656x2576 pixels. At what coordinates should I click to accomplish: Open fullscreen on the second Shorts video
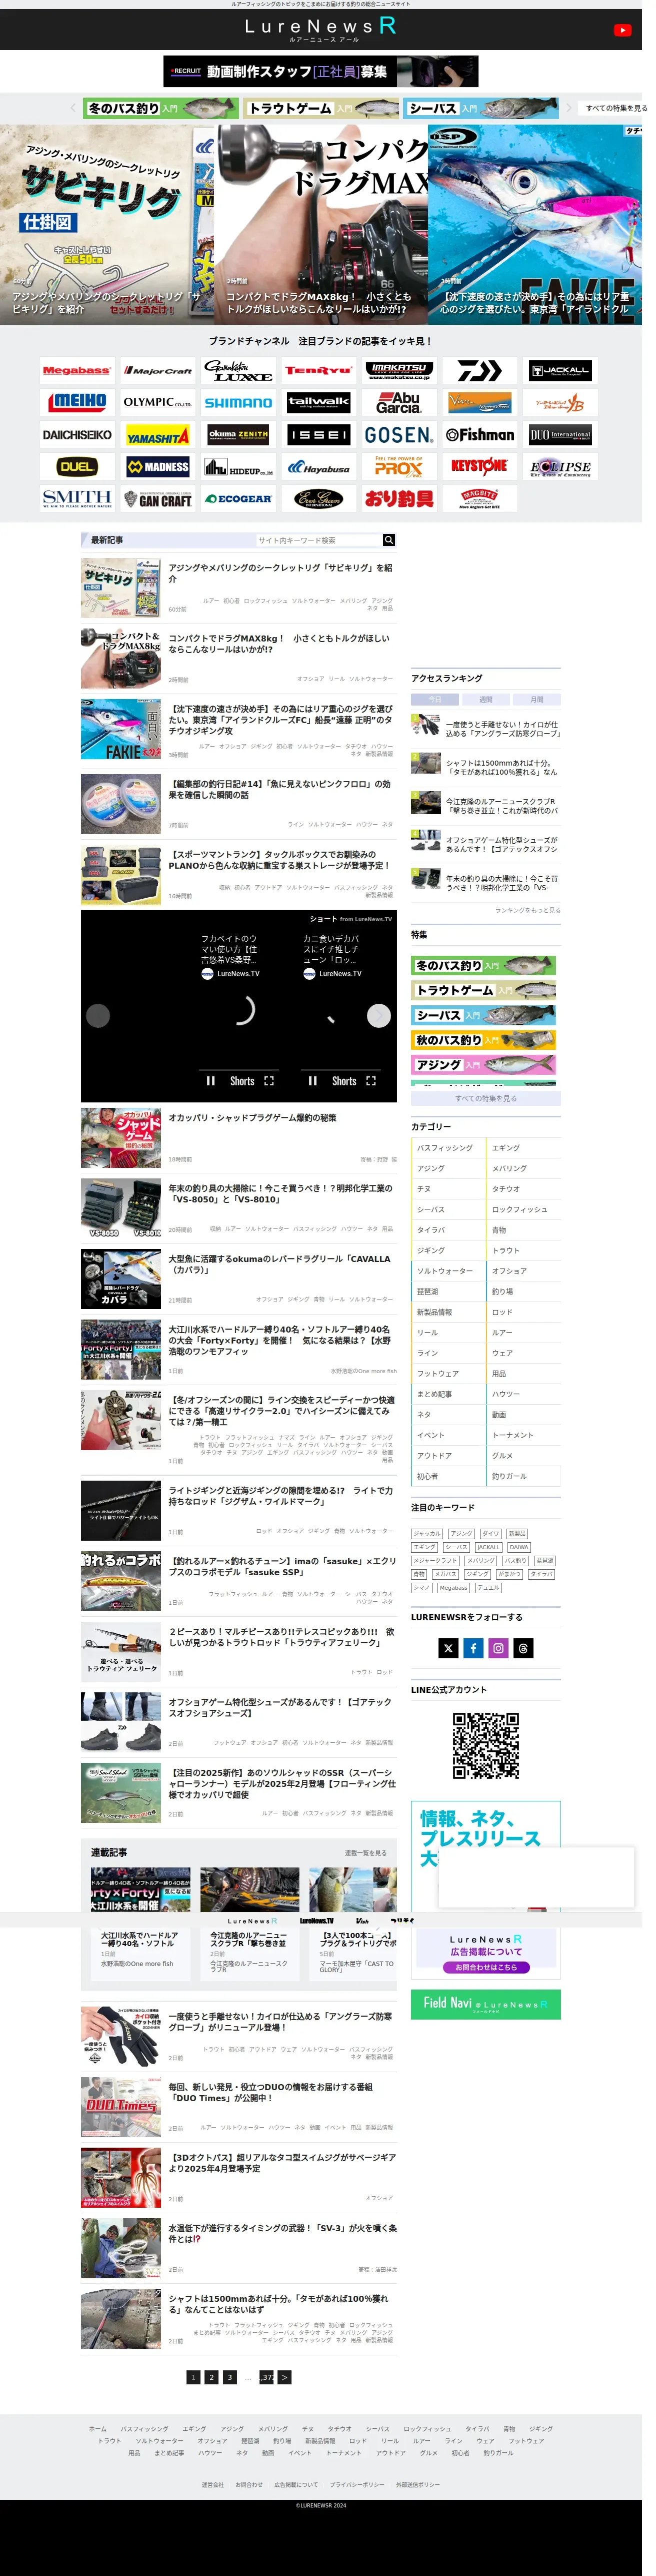click(371, 1081)
